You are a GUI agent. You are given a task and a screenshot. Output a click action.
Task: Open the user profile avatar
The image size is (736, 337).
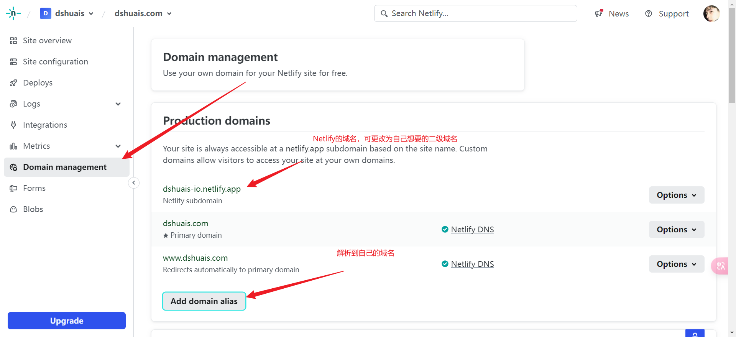click(x=711, y=13)
